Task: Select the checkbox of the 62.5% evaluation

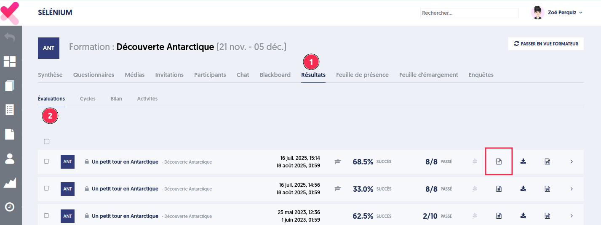Action: (47, 216)
